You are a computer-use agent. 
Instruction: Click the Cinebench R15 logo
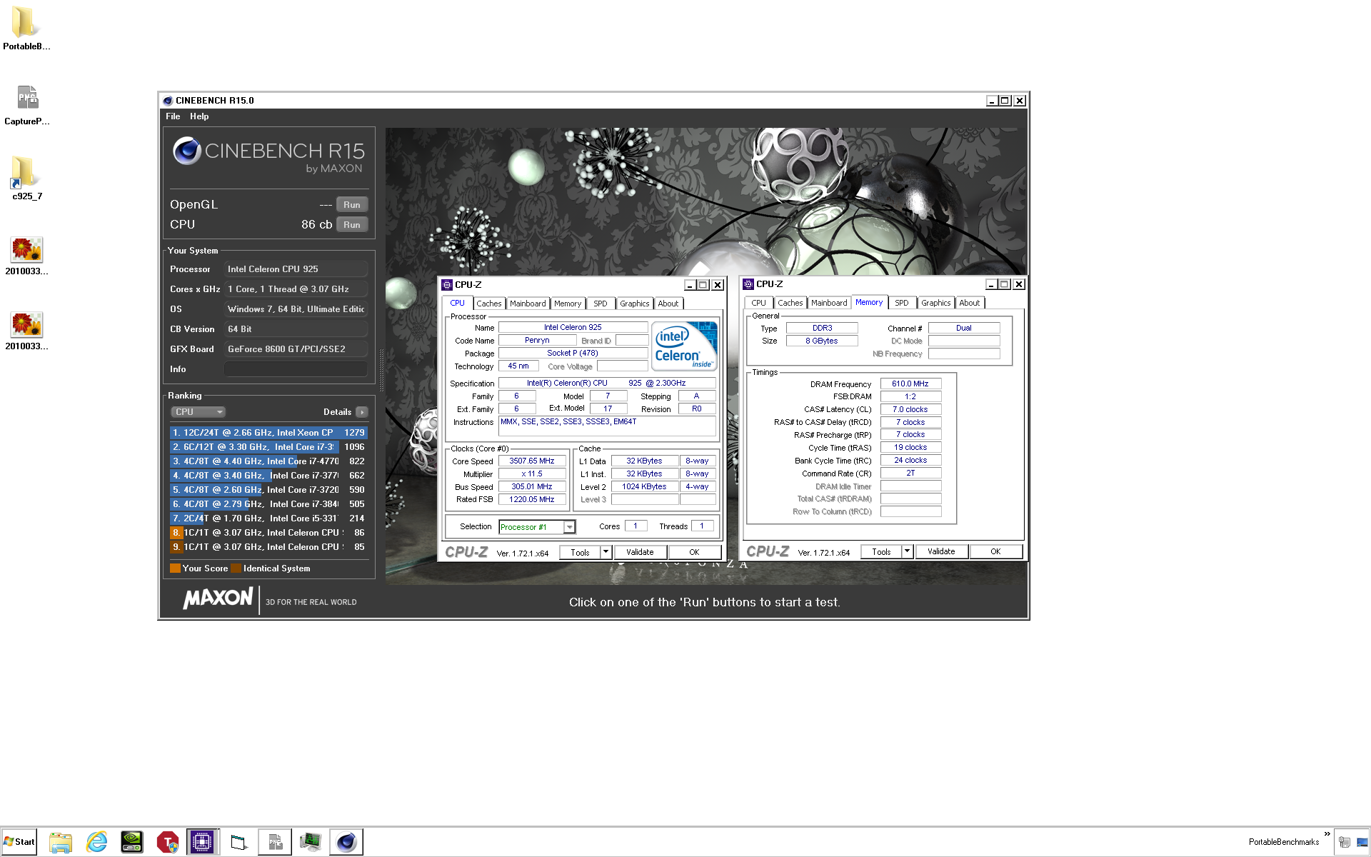(268, 155)
